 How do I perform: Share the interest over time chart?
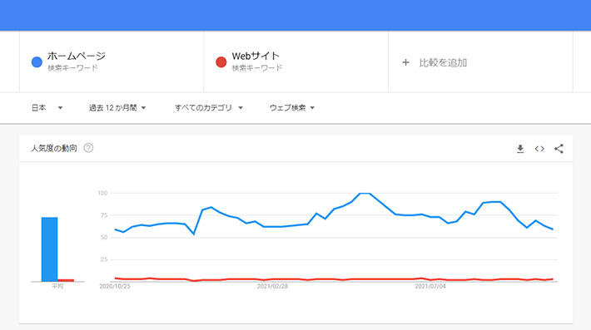pyautogui.click(x=559, y=149)
